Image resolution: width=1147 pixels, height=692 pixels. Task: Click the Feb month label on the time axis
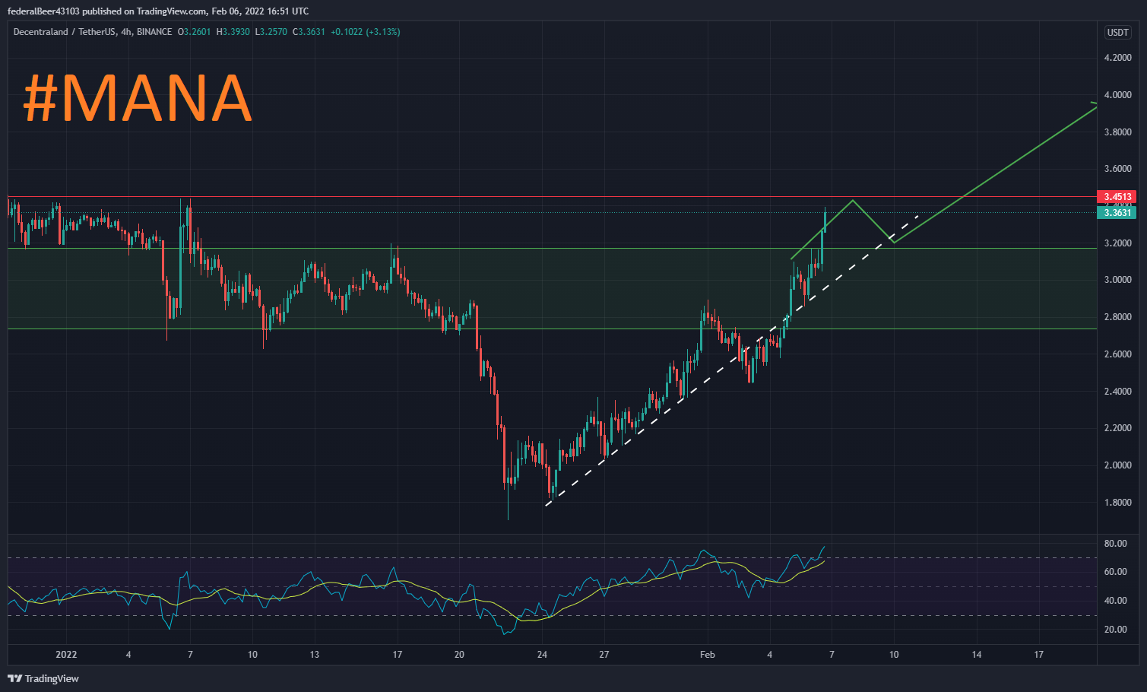tap(708, 655)
